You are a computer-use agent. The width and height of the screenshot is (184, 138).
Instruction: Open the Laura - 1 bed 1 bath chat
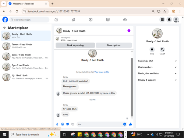point(26,56)
